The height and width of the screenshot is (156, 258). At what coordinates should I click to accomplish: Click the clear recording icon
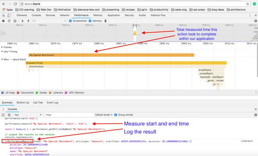(x=15, y=21)
